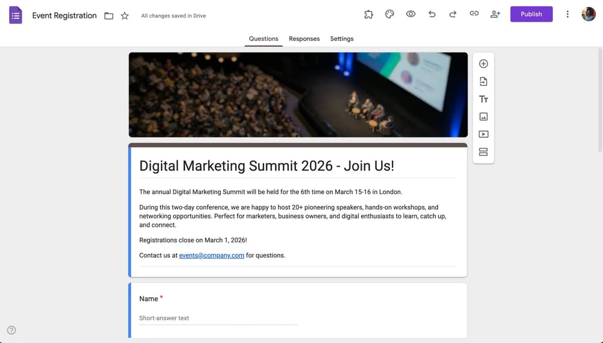The height and width of the screenshot is (343, 603).
Task: Preview the form with the eye icon
Action: (411, 14)
